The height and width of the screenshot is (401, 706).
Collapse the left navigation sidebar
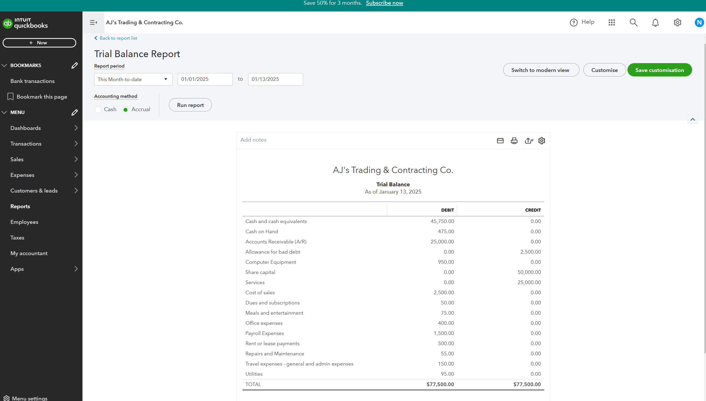pos(93,22)
